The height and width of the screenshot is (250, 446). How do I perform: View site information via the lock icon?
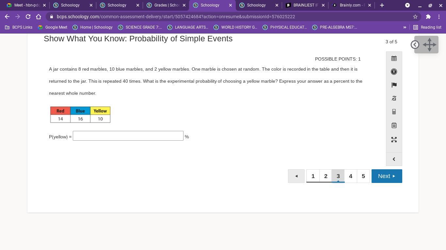52,17
